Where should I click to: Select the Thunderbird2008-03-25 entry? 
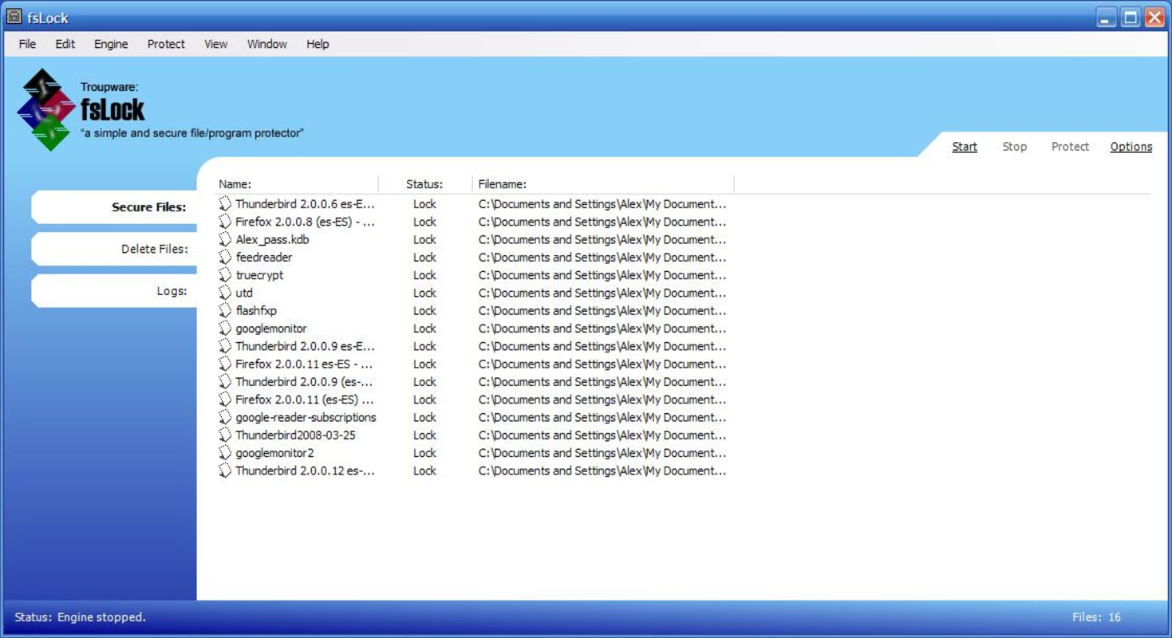[x=295, y=435]
